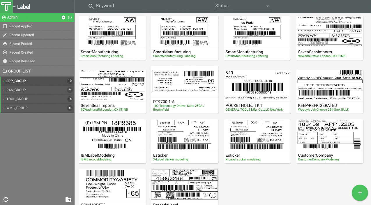
Task: Click the GROUP LIST header
Action: pyautogui.click(x=37, y=71)
